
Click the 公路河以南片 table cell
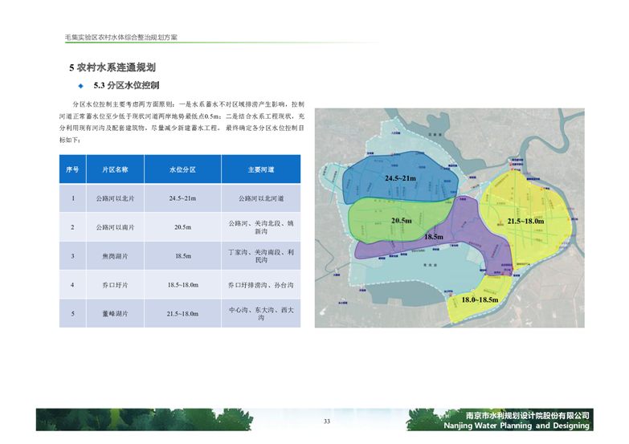coord(115,227)
